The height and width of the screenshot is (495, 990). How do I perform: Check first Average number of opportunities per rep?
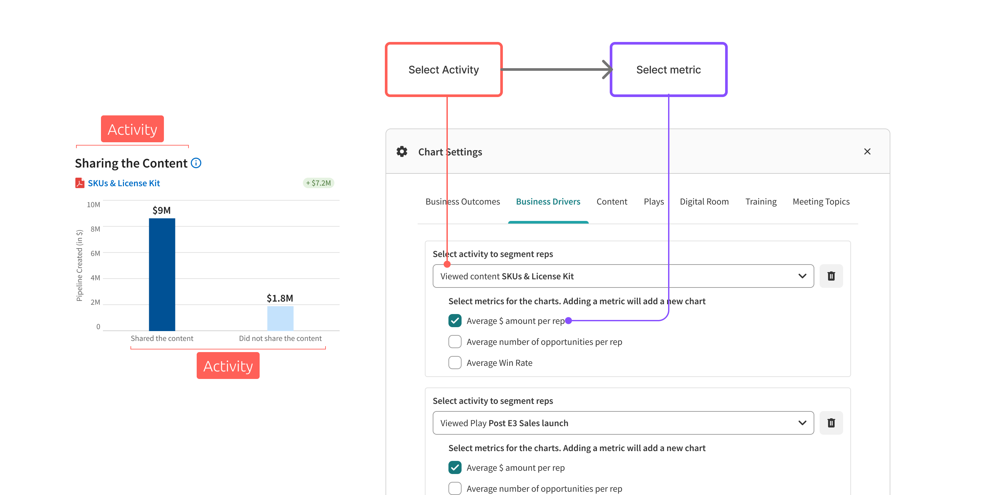point(455,342)
